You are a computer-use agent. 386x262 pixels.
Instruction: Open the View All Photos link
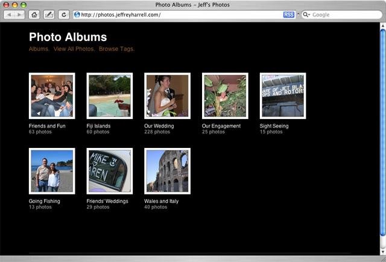[74, 49]
